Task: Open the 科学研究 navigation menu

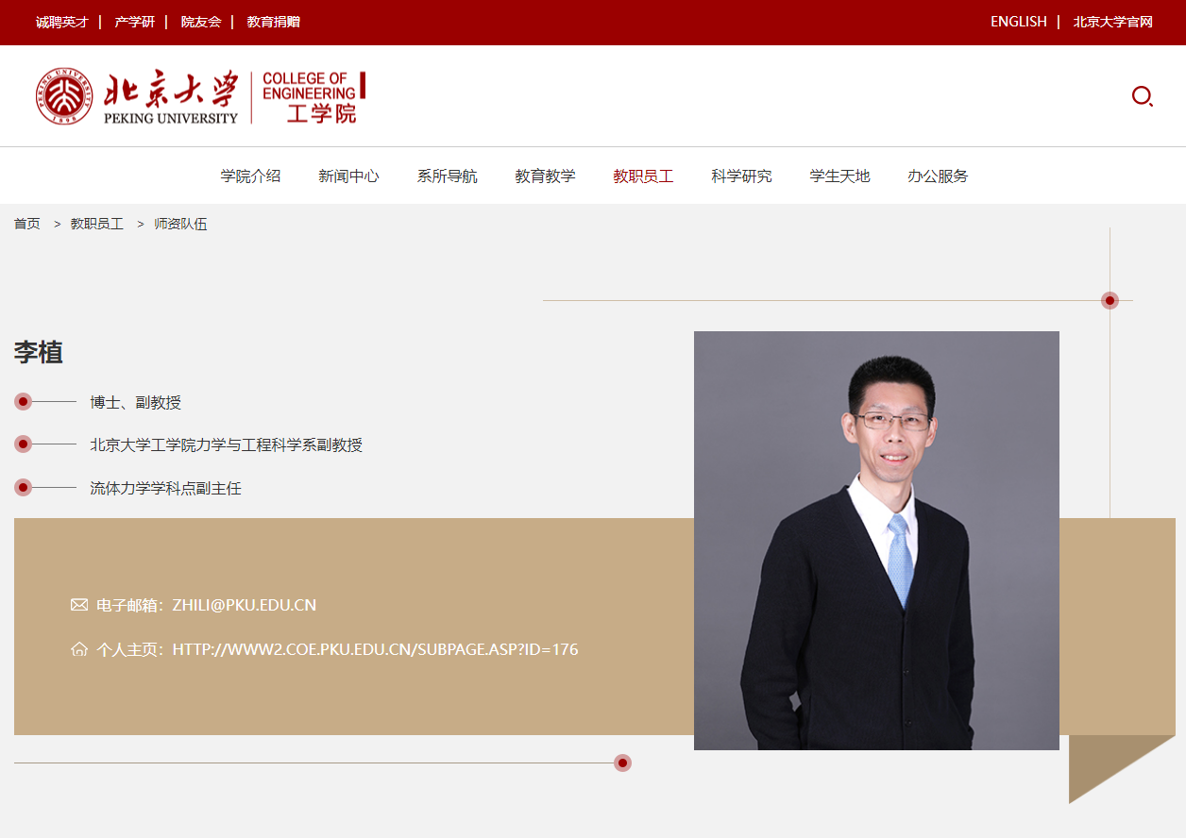Action: pos(740,176)
